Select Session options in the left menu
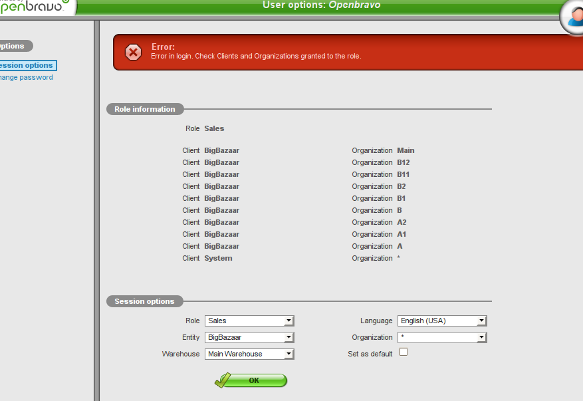Image resolution: width=583 pixels, height=401 pixels. pos(27,65)
